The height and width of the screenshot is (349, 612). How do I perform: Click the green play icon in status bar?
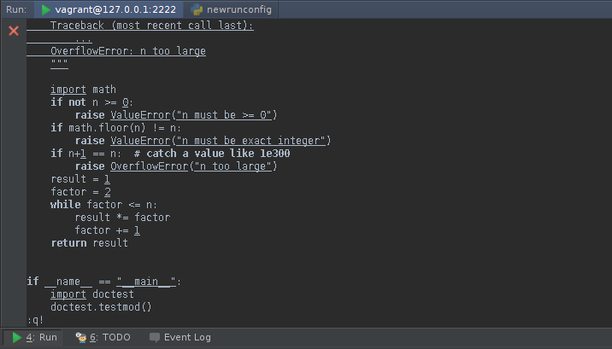(x=17, y=337)
